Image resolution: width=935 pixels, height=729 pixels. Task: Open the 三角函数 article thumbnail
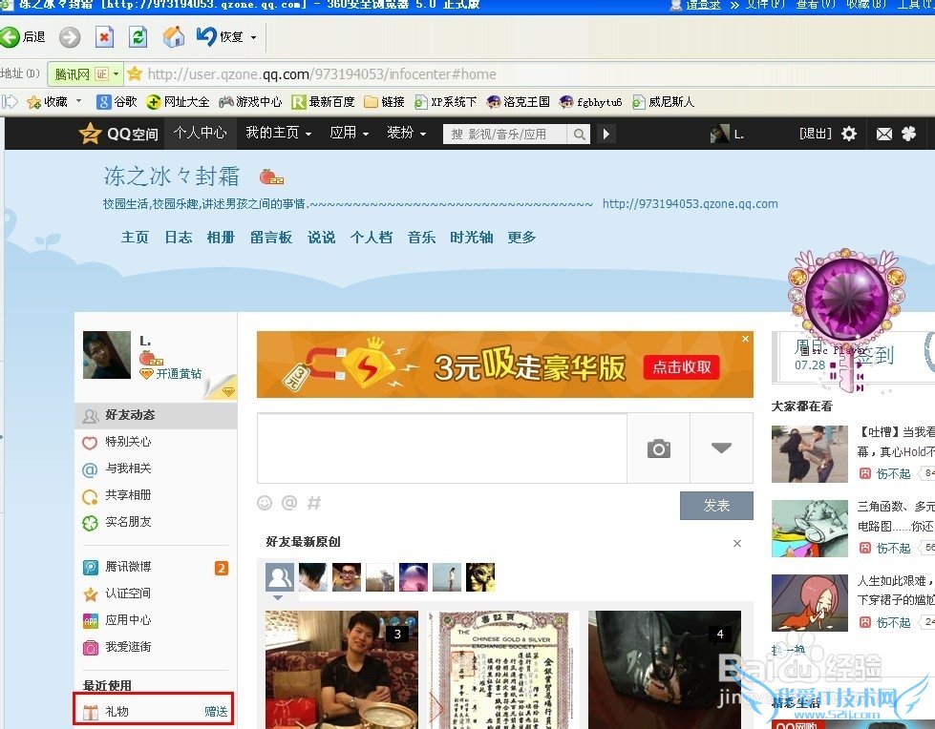[x=809, y=529]
